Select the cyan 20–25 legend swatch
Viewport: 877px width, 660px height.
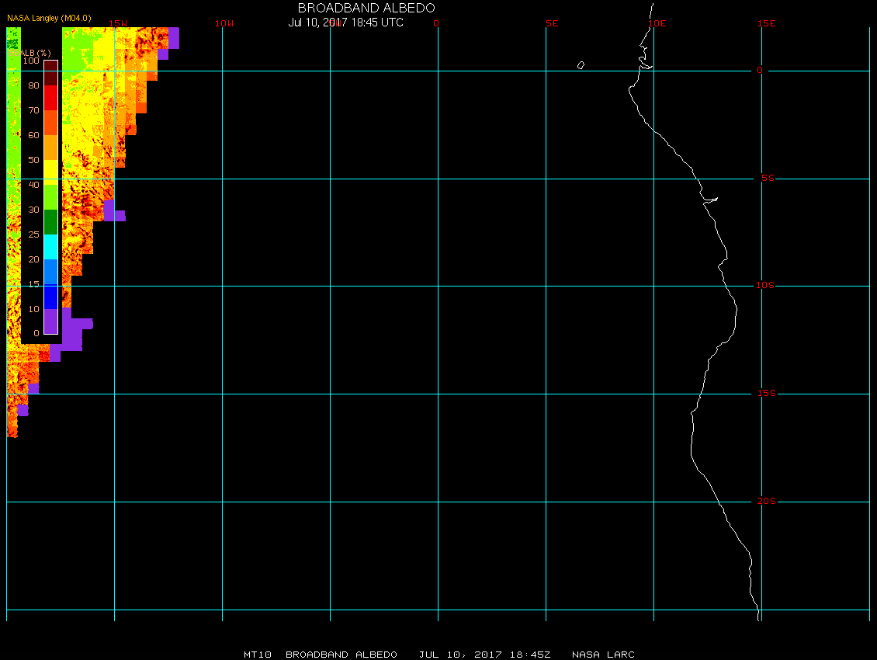tap(51, 247)
